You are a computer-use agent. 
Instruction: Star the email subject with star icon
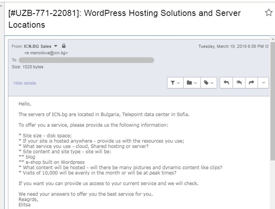pos(269,13)
